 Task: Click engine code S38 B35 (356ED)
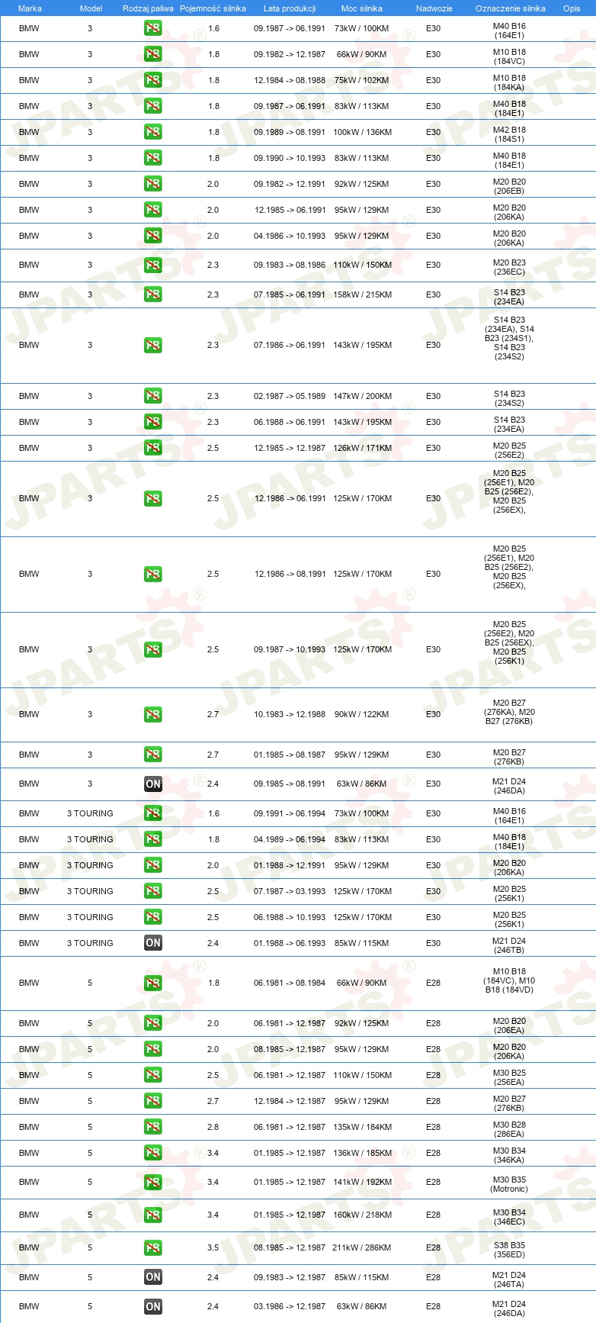509,1250
